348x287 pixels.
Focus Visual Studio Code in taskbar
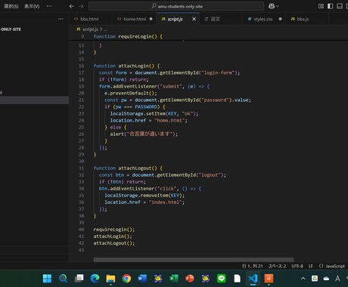pyautogui.click(x=253, y=279)
